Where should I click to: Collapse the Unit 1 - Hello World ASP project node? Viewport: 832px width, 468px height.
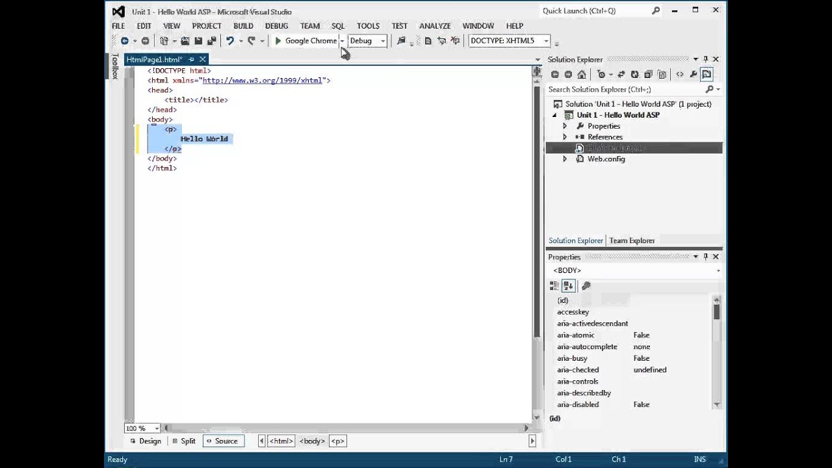(x=555, y=115)
